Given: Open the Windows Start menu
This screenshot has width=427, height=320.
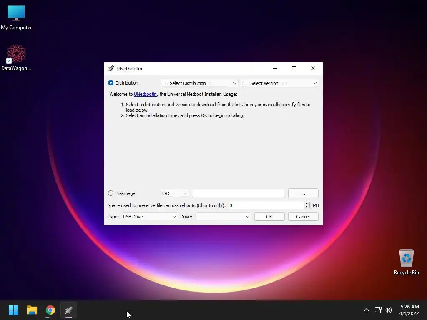Looking at the screenshot, I should (13, 310).
